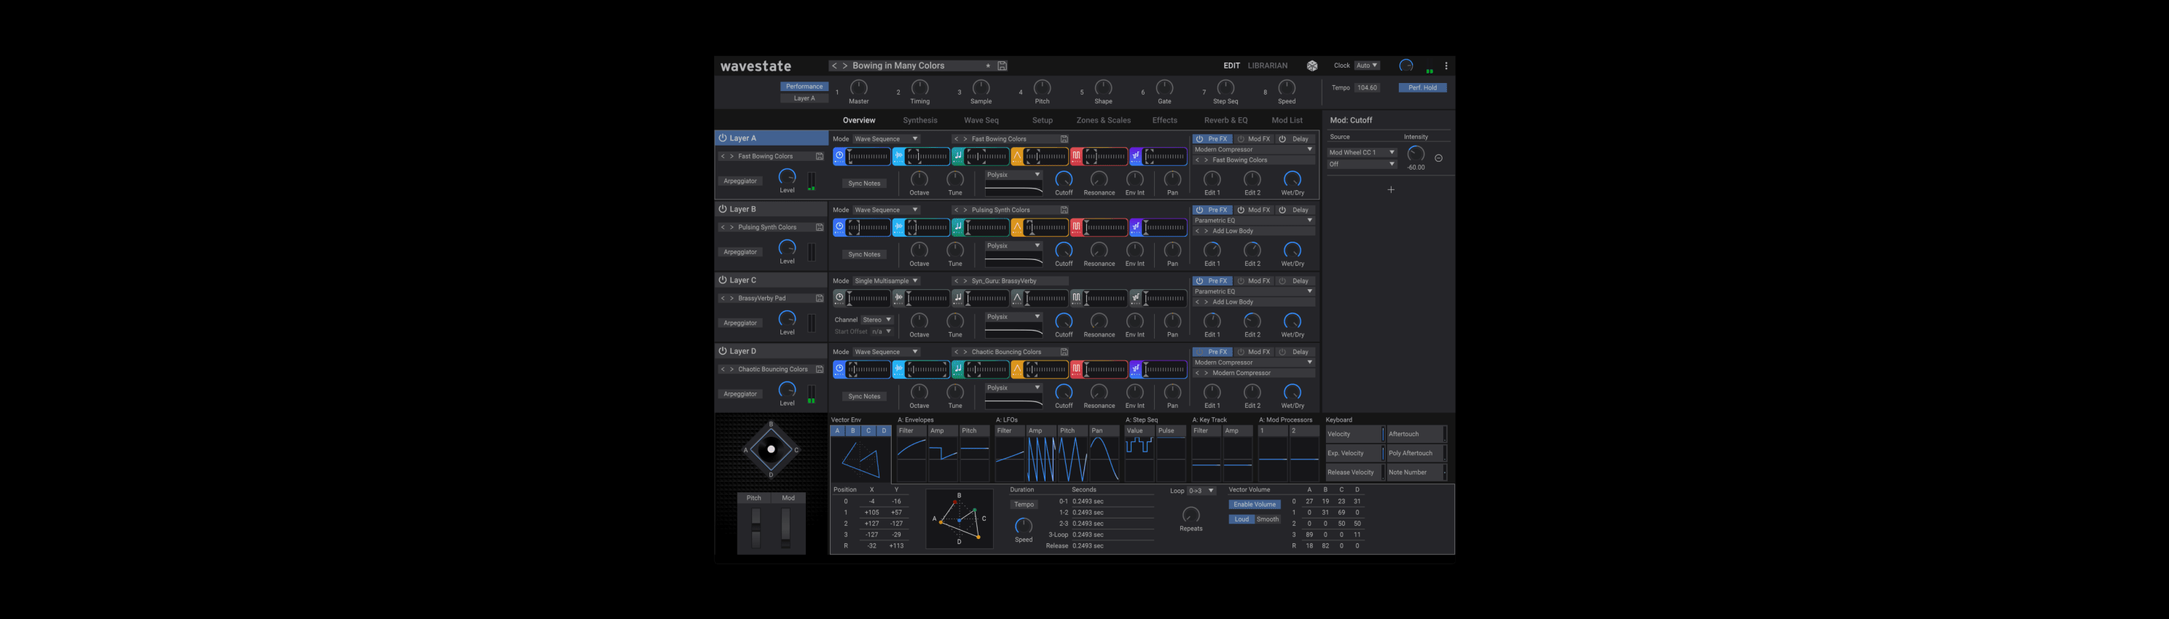2169x619 pixels.
Task: Select Layer D Step Seq lane icon
Action: click(x=1136, y=369)
